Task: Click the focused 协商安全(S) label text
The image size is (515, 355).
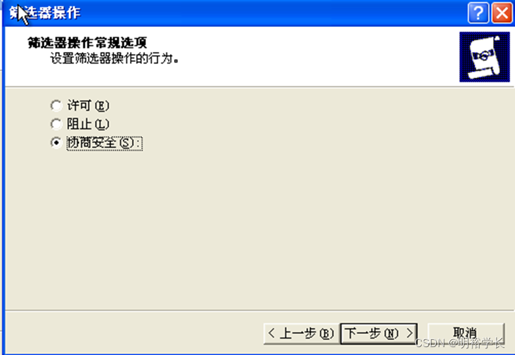Action: click(104, 143)
